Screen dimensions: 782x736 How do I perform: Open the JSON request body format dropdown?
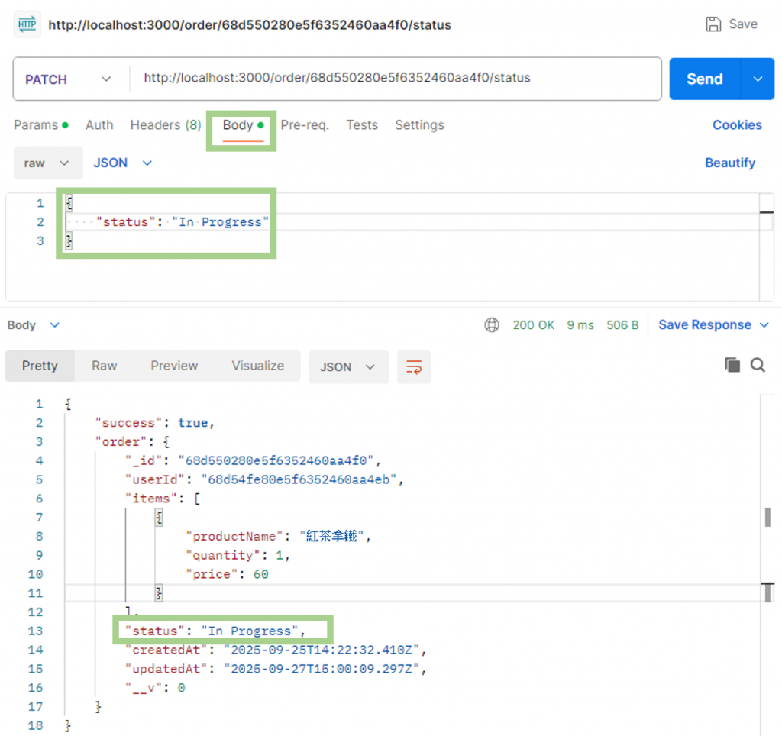122,163
